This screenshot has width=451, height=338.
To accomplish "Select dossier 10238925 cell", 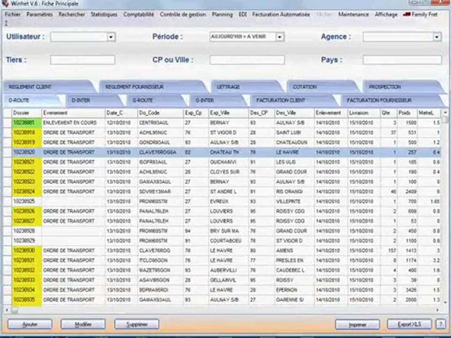I will click(x=27, y=201).
